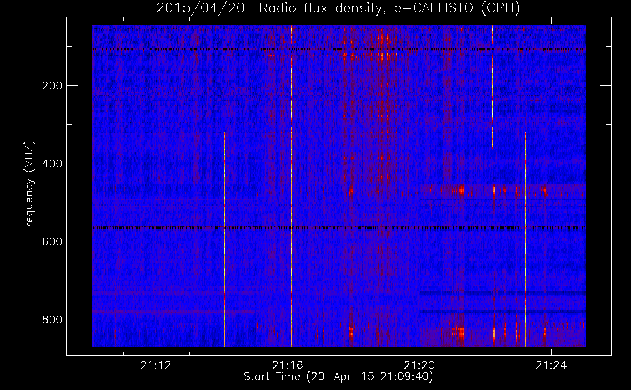Click the '21:24' time tick label

551,365
